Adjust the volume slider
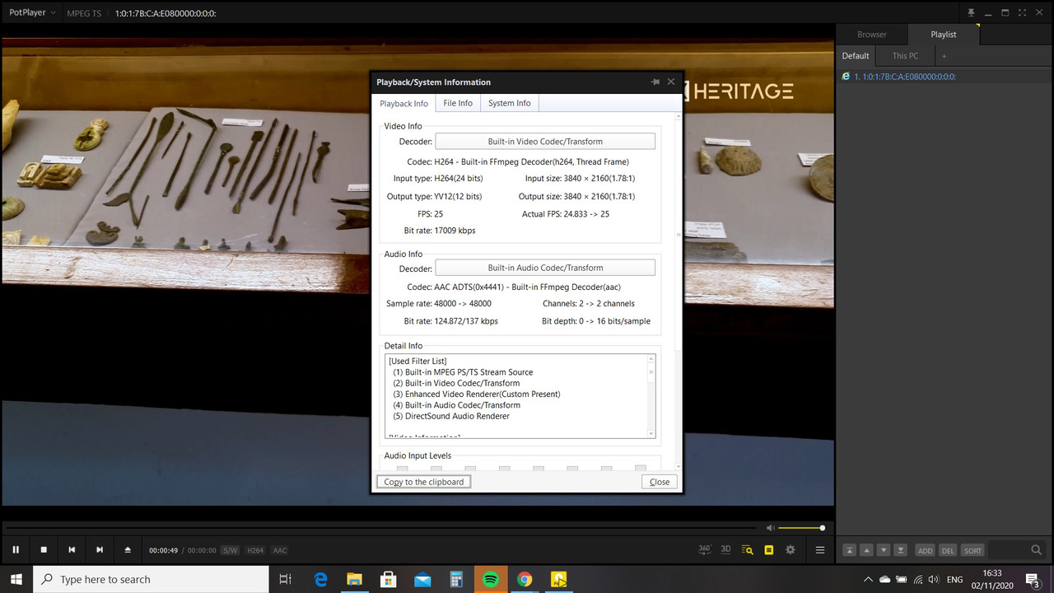Screen dimensions: 1054x593 tap(801, 528)
